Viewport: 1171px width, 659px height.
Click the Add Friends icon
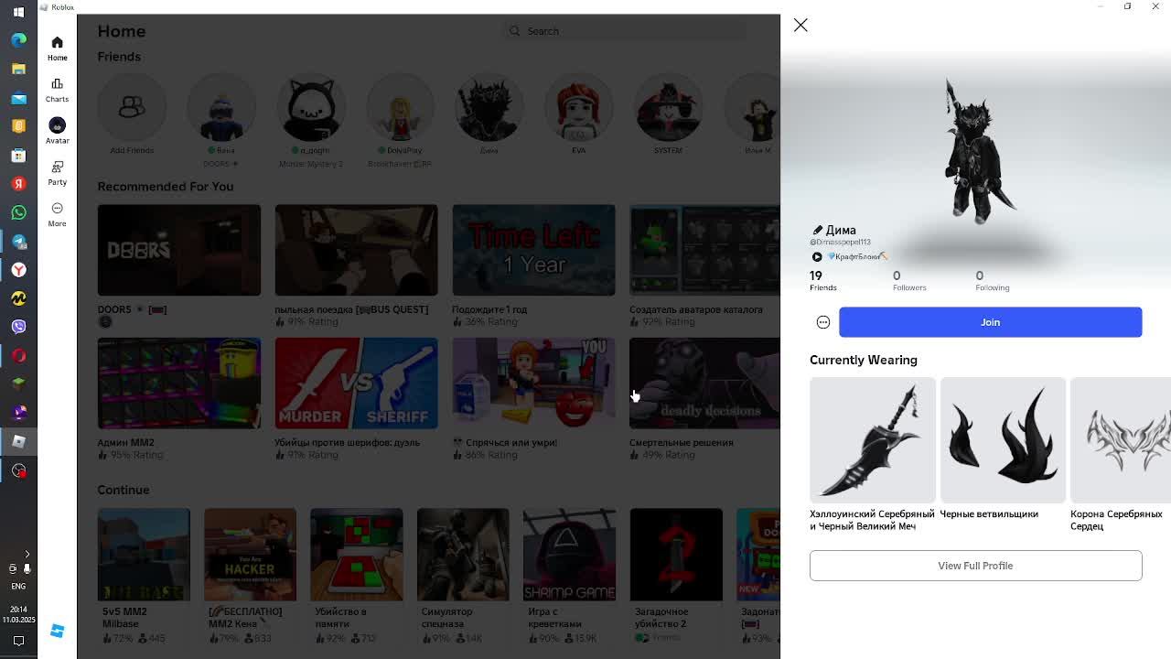(132, 107)
